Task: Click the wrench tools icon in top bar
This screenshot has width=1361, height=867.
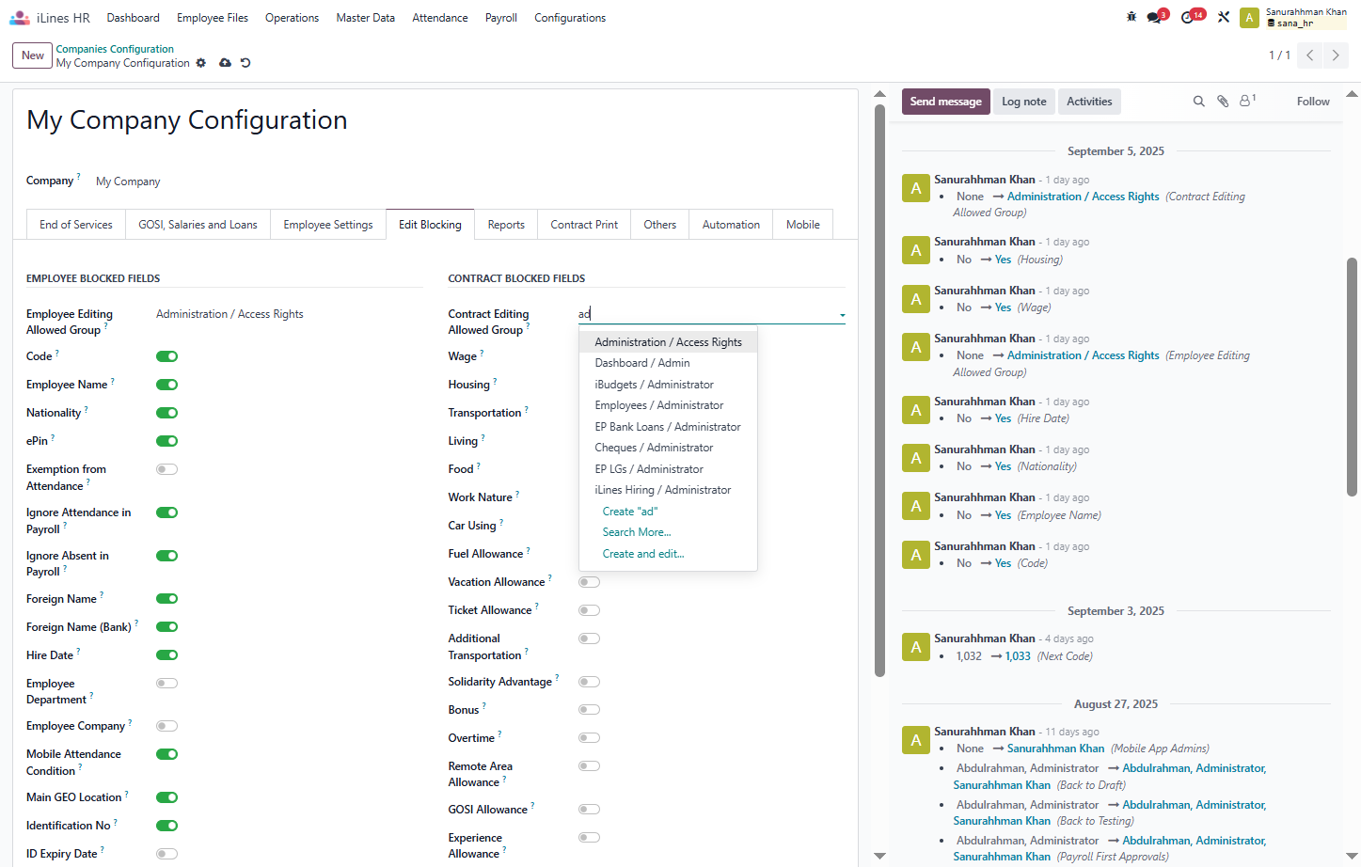Action: click(1224, 17)
